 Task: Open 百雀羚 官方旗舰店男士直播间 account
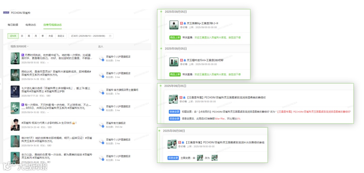pyautogui.click(x=122, y=90)
